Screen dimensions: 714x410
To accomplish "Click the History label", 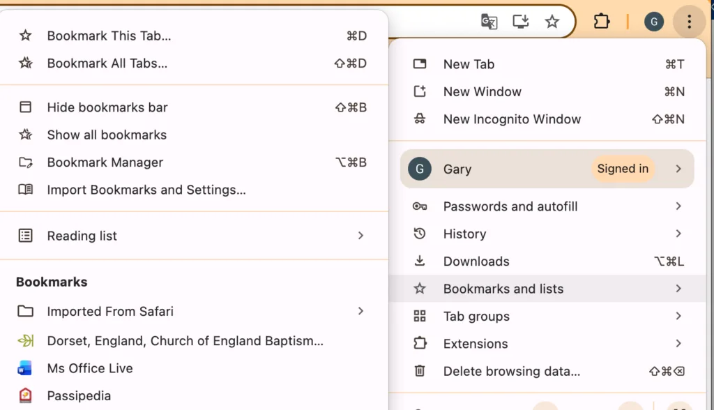I will pyautogui.click(x=464, y=234).
